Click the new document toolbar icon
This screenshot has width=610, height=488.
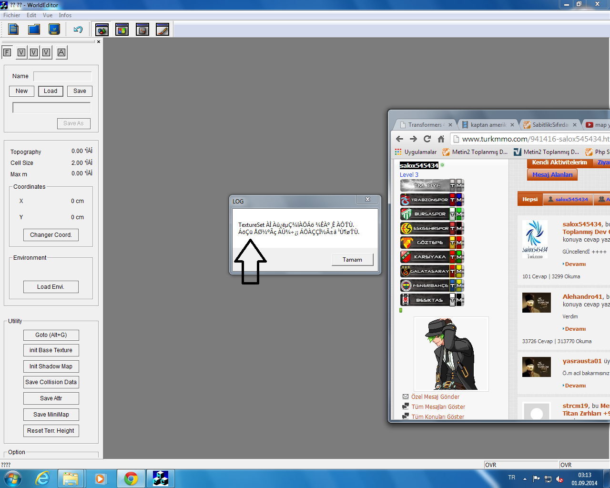tap(13, 29)
